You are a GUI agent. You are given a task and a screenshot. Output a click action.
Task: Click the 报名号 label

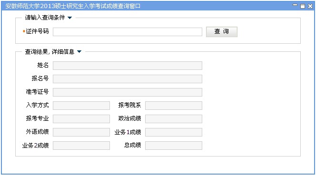pyautogui.click(x=40, y=78)
